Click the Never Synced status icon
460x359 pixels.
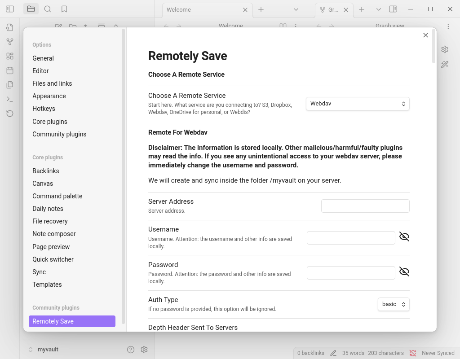click(x=413, y=353)
